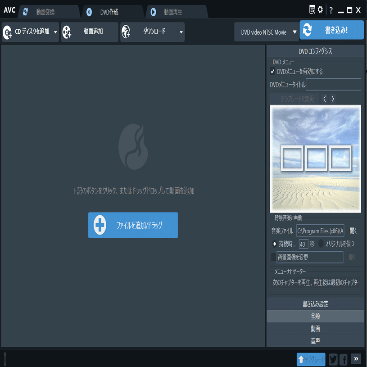The width and height of the screenshot is (367, 367).
Task: Switch to the DVD作成 tab
Action: pyautogui.click(x=113, y=12)
